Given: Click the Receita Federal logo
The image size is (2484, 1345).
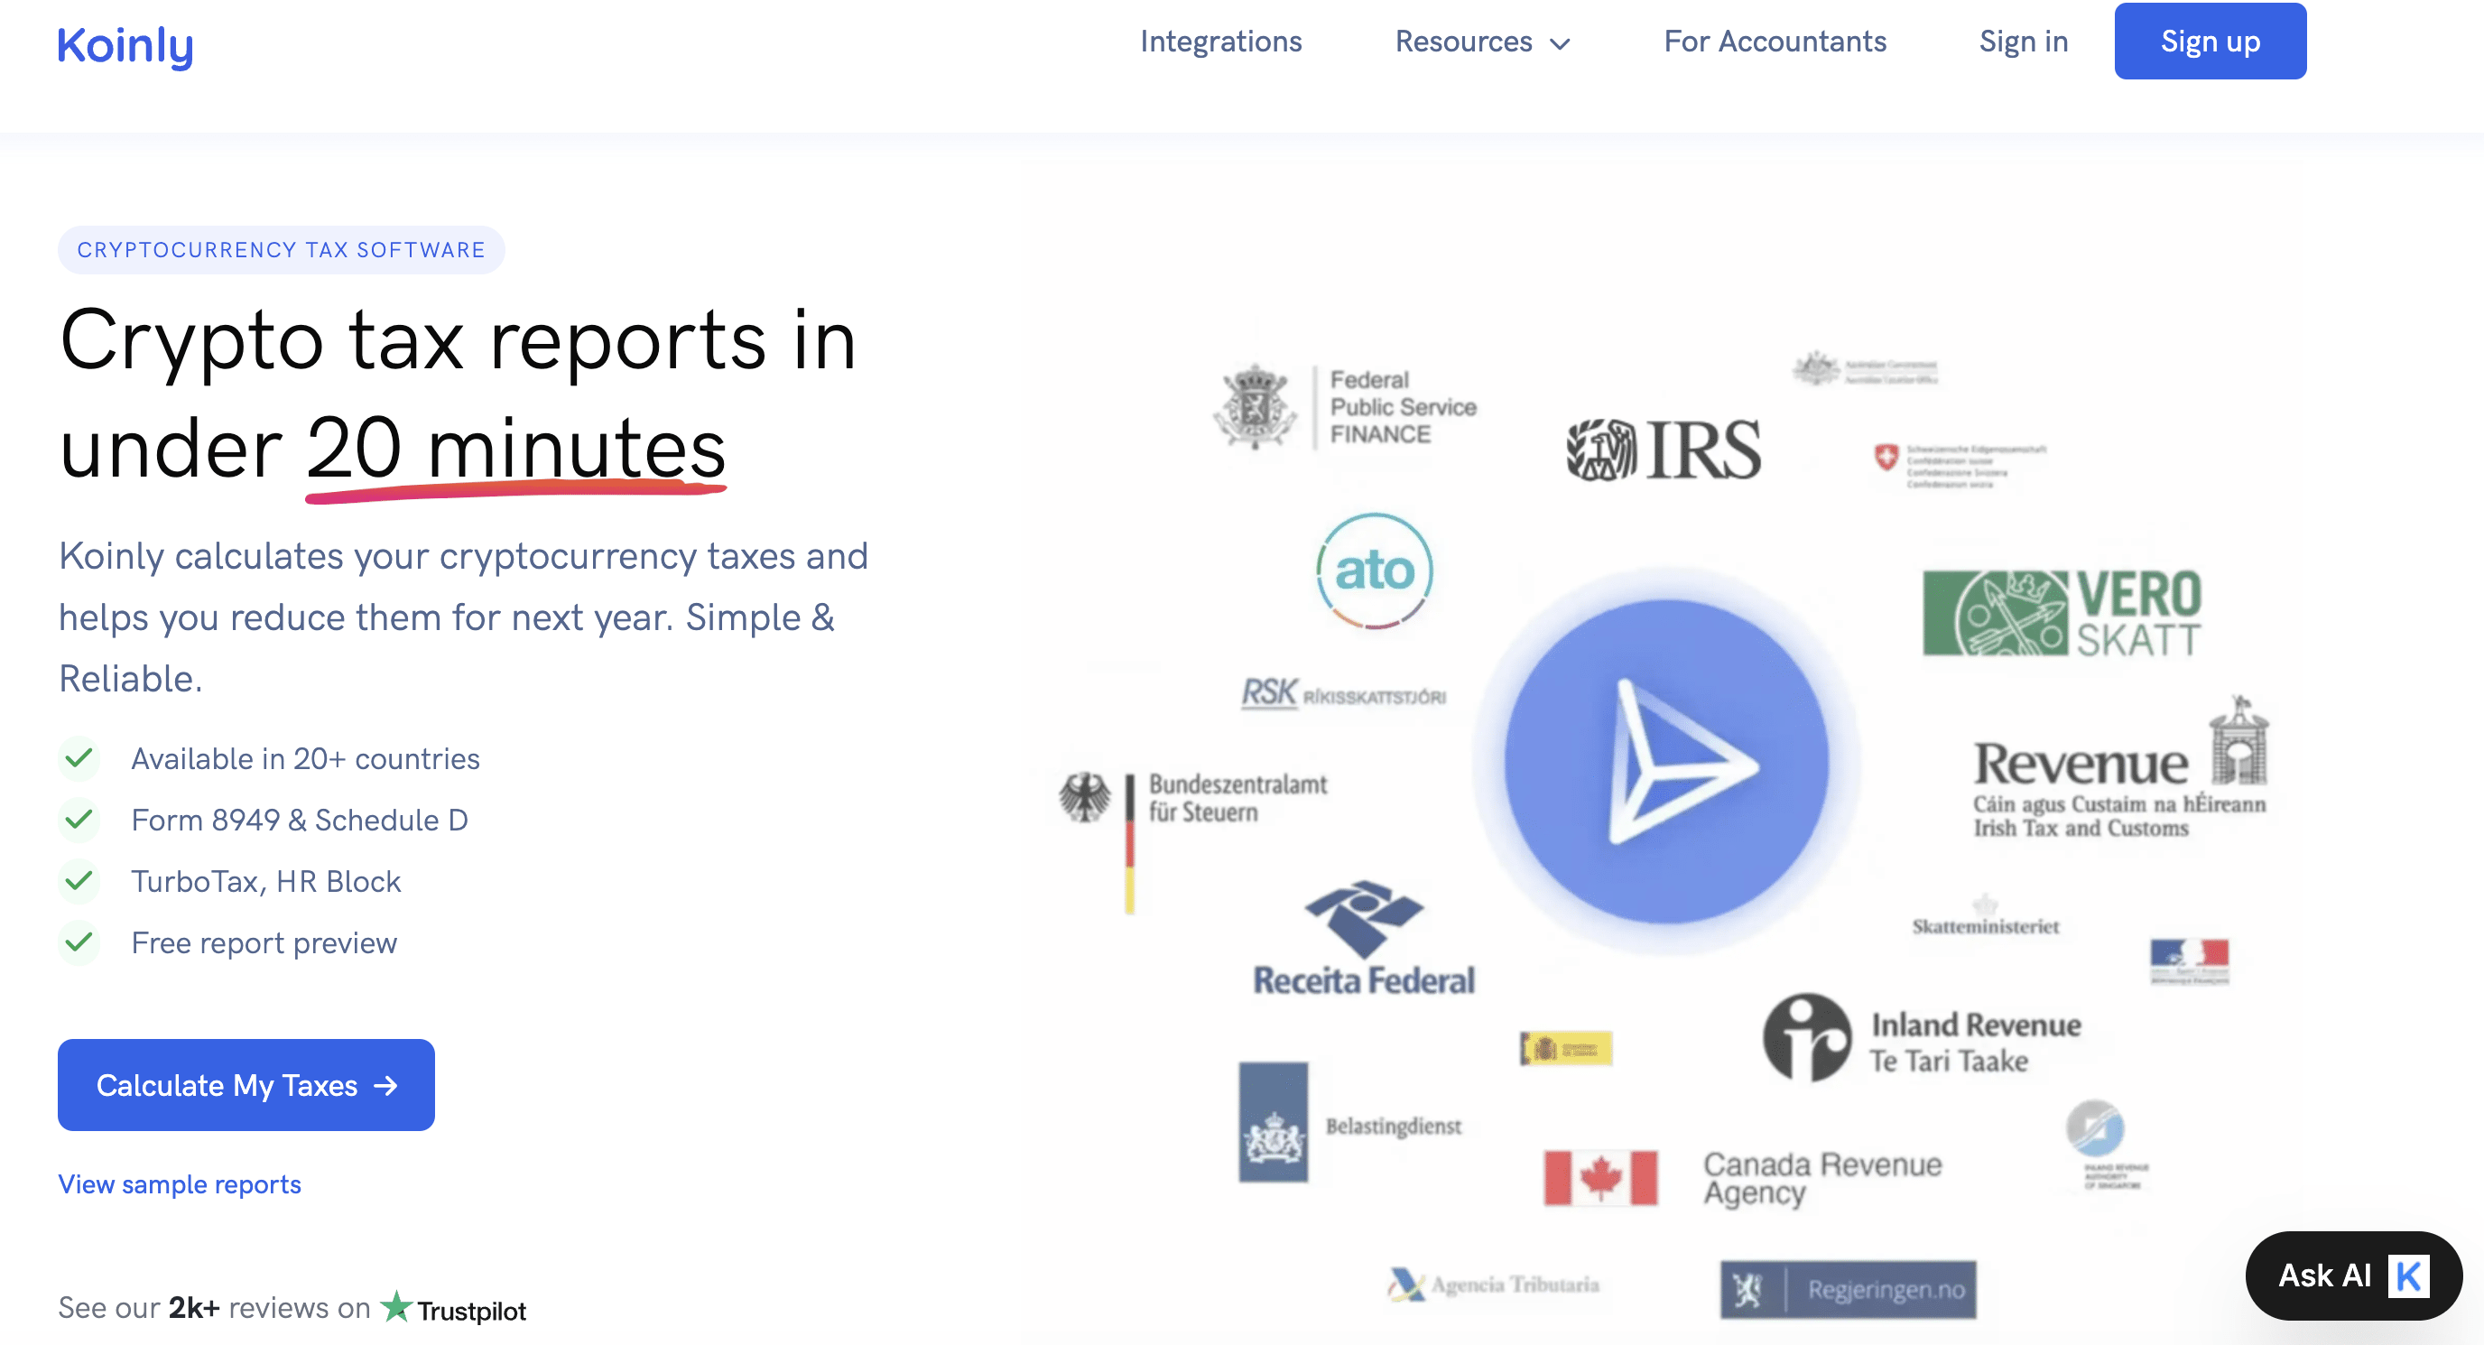Looking at the screenshot, I should click(x=1363, y=938).
